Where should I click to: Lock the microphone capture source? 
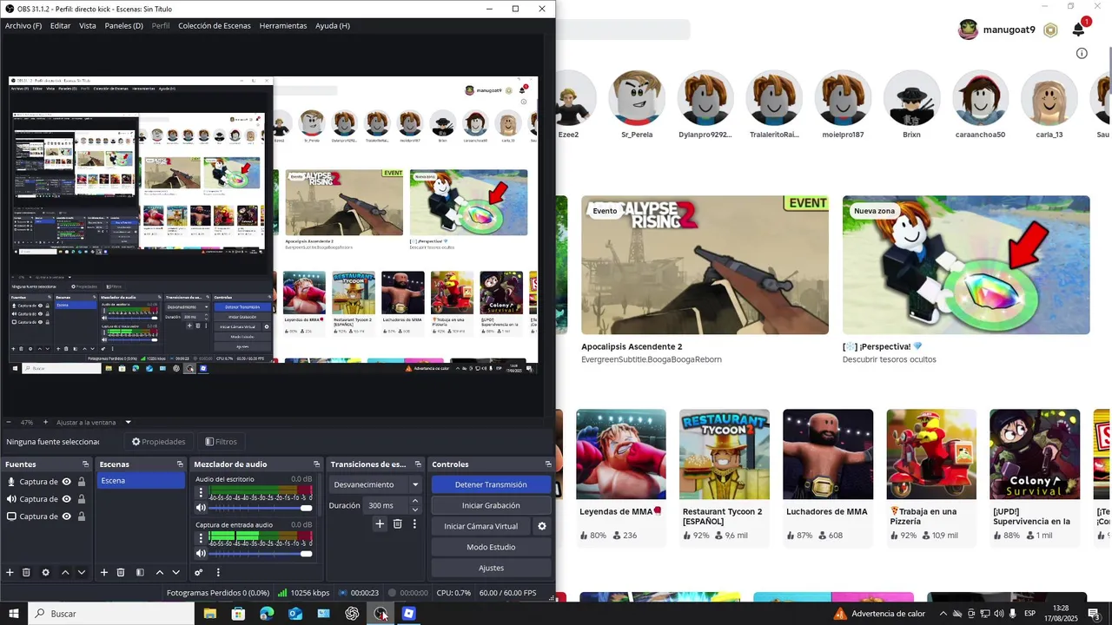coord(82,482)
